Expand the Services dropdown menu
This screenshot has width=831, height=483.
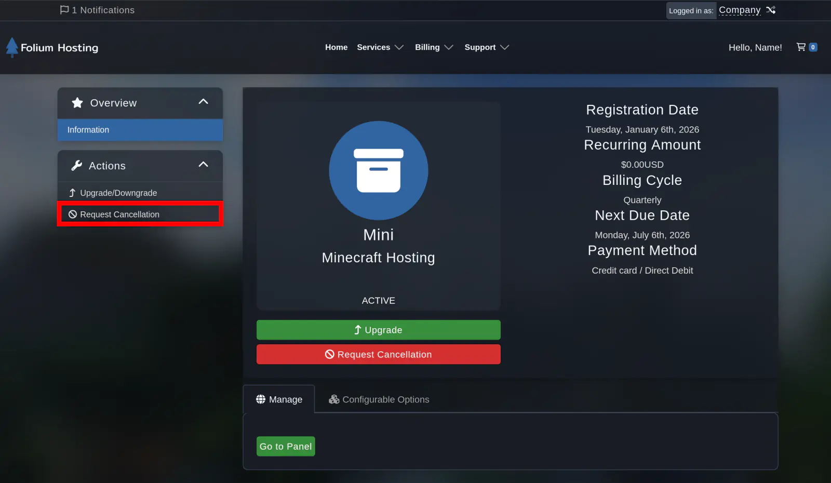[x=380, y=47]
